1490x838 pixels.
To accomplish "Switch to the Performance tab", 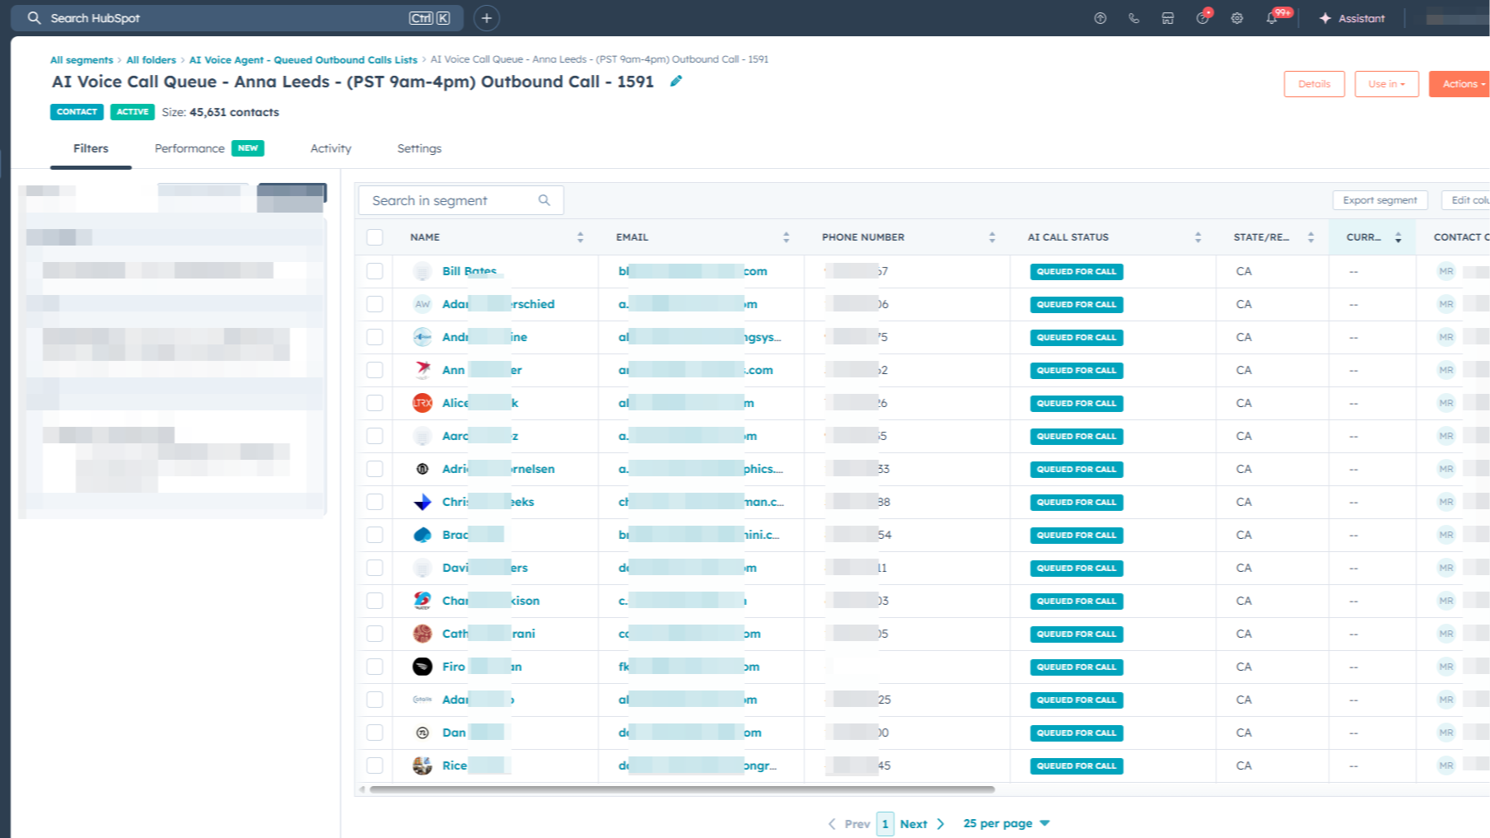I will 189,148.
